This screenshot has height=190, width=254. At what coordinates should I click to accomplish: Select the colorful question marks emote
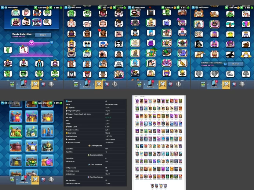[246, 24]
